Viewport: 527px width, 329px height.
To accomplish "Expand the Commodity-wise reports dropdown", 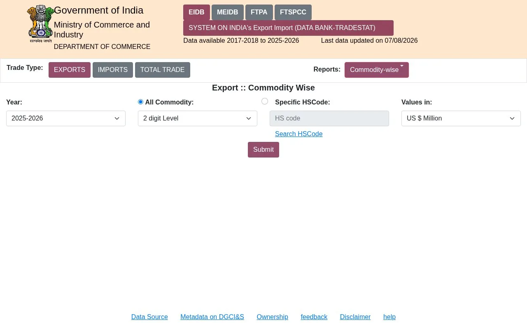I will point(377,70).
